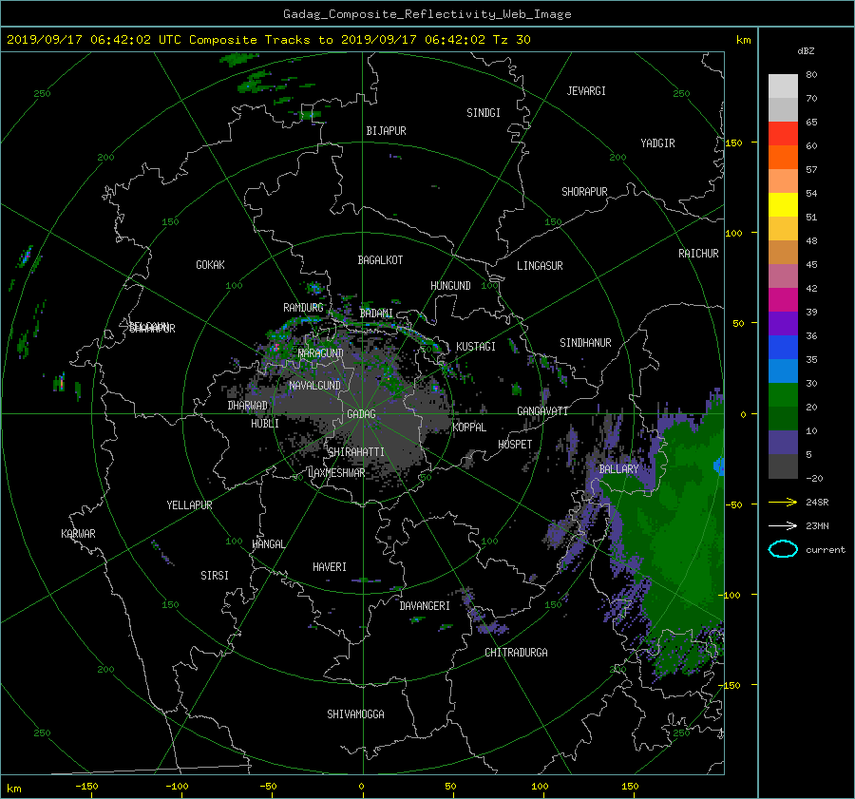
Task: Click the 0 value on bottom km axis
Action: click(x=361, y=786)
